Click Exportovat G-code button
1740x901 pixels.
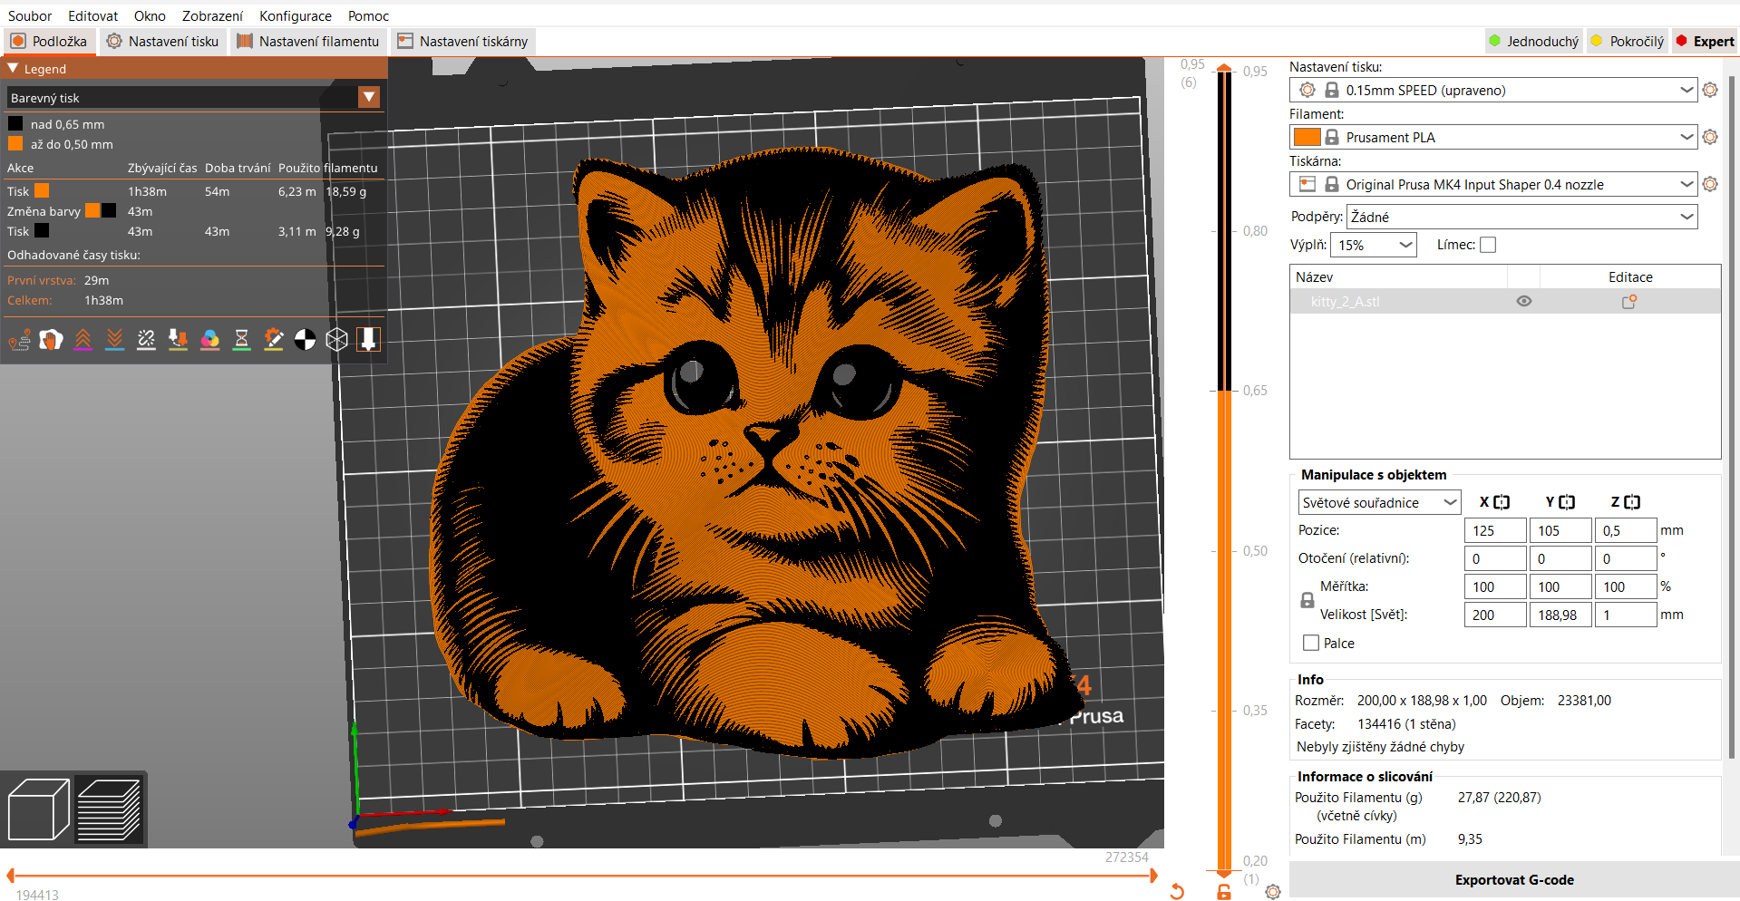pyautogui.click(x=1513, y=879)
